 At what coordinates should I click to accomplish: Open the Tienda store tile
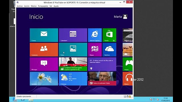109,35
